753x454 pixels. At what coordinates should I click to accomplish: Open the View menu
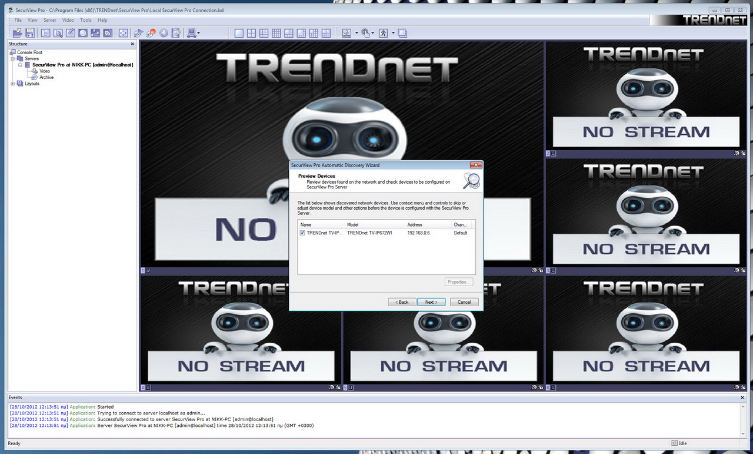coord(32,20)
